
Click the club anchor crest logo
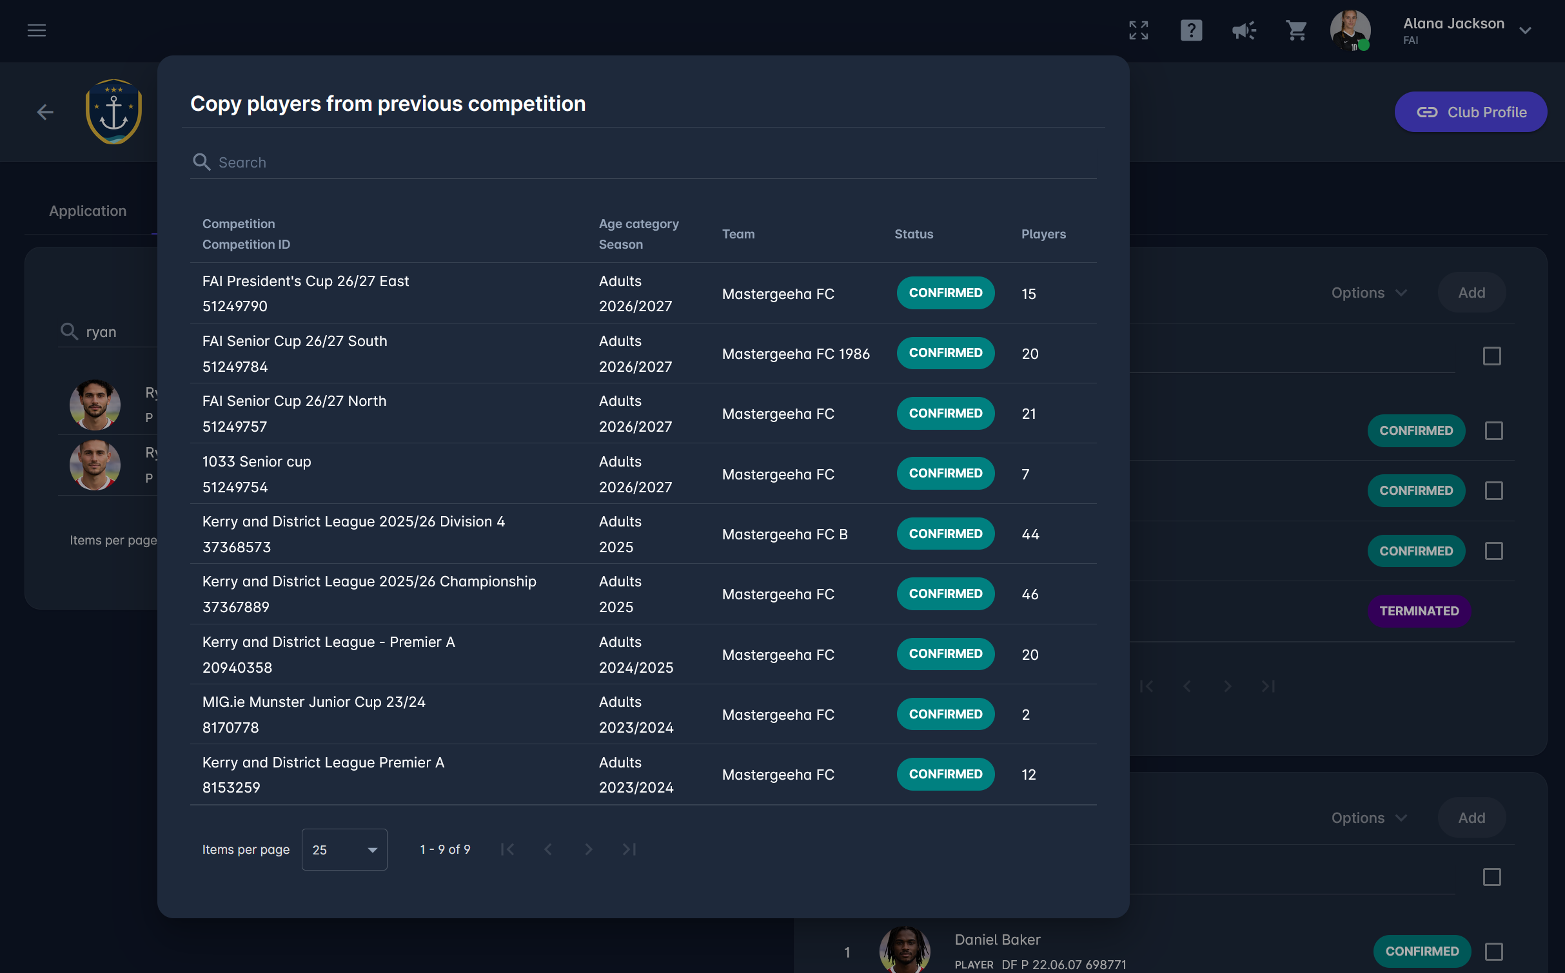[113, 112]
